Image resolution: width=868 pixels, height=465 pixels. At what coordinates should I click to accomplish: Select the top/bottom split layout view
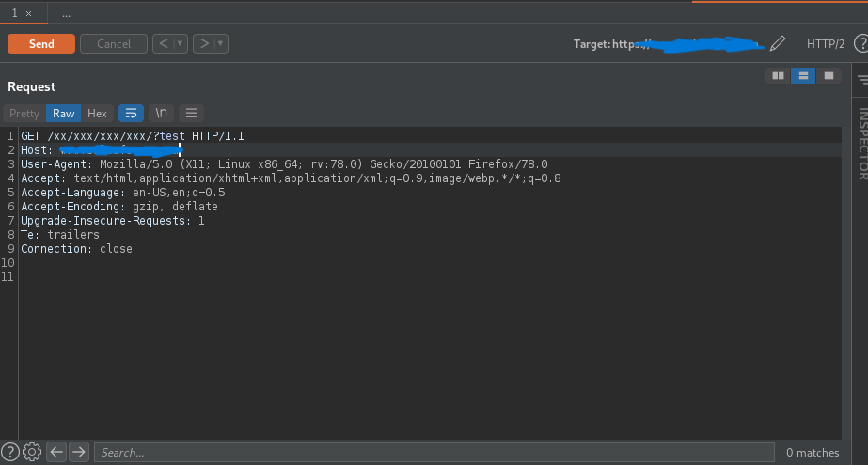[802, 75]
